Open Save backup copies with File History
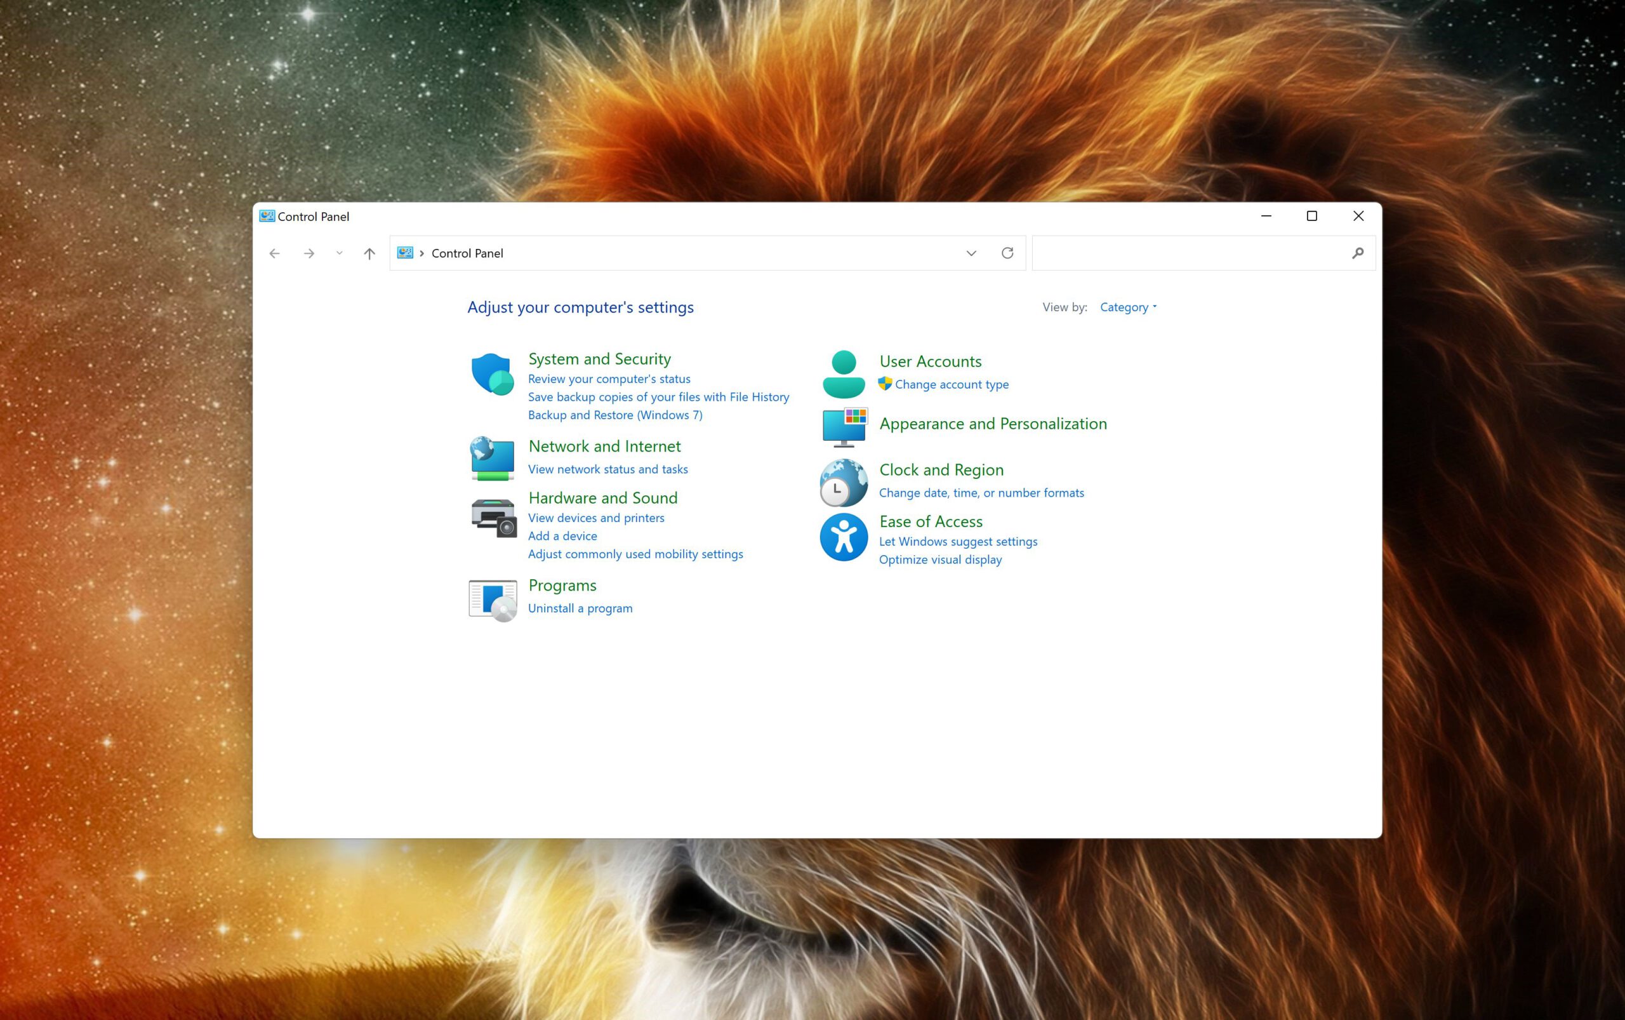The width and height of the screenshot is (1625, 1020). [x=658, y=398]
